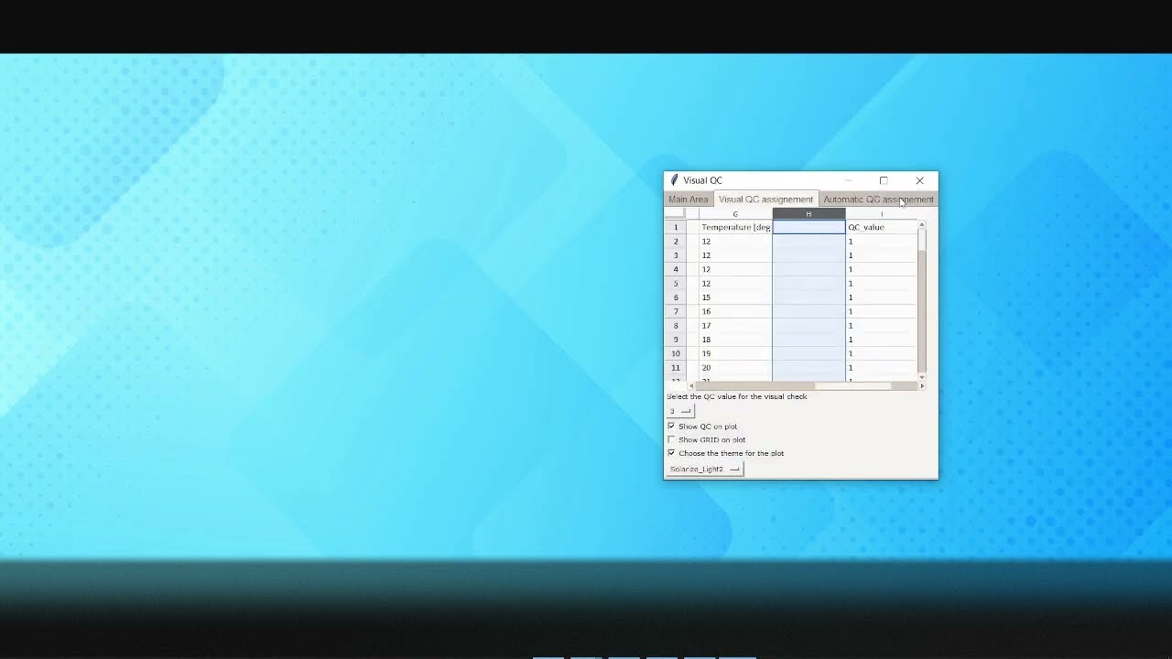Select the Visual QC assignement tab
The height and width of the screenshot is (659, 1172).
click(765, 200)
